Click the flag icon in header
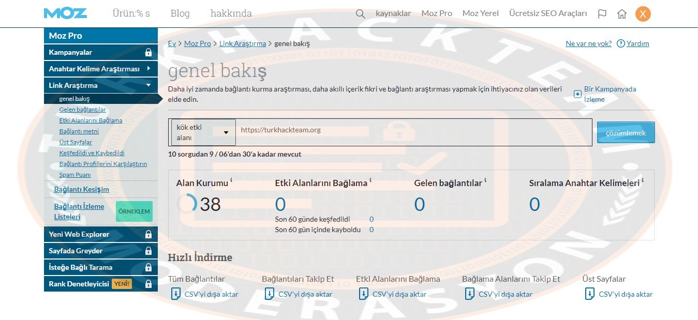Screen dimensions: 698x320 tap(602, 14)
